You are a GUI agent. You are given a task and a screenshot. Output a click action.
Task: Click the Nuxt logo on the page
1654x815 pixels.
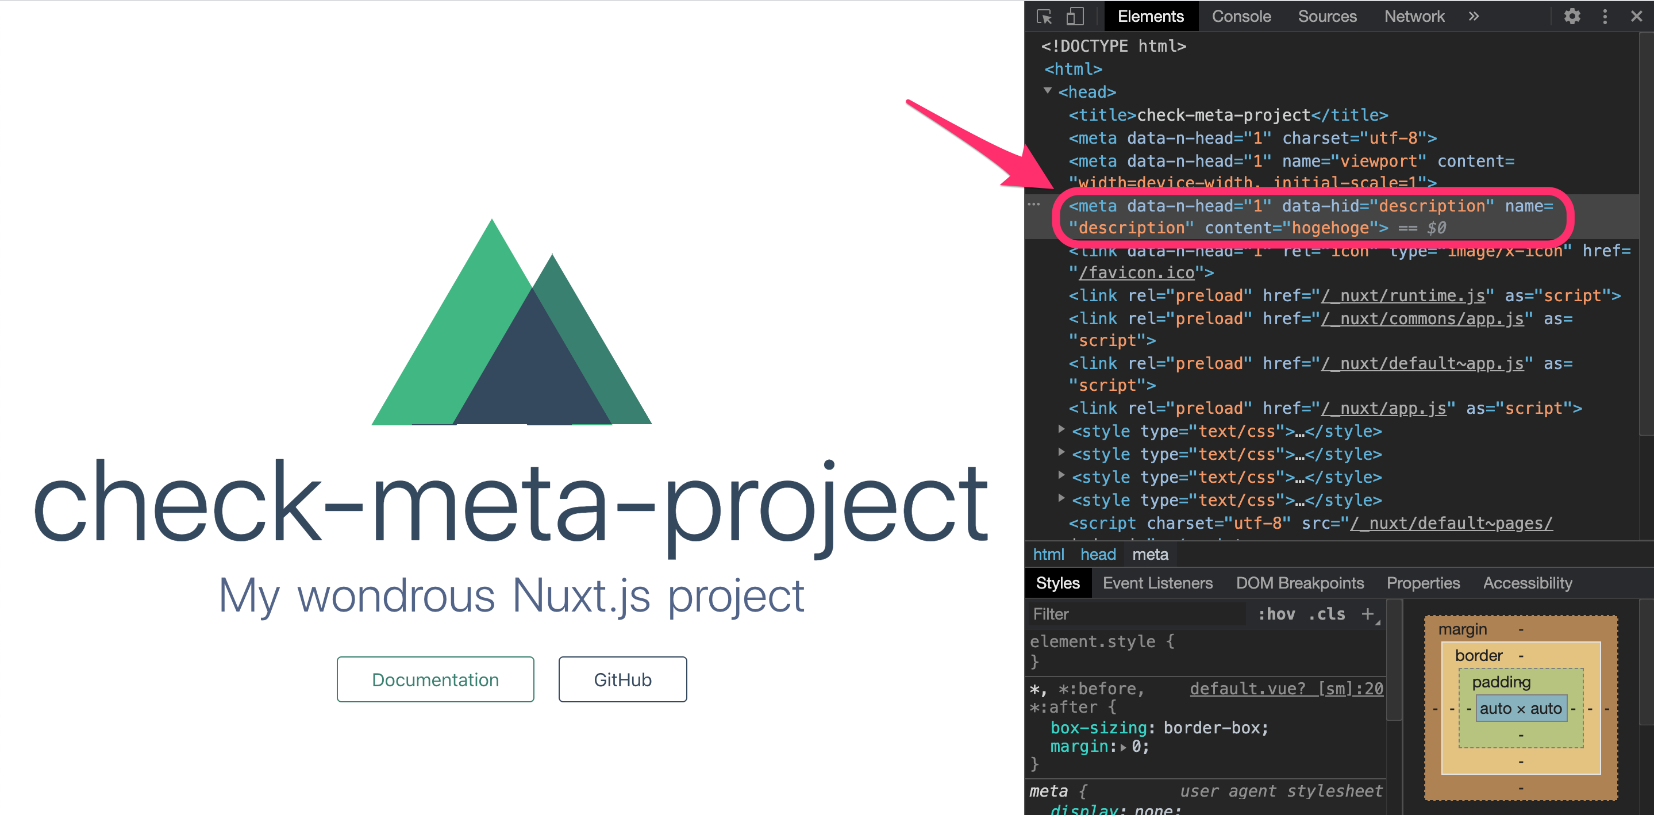pyautogui.click(x=511, y=322)
